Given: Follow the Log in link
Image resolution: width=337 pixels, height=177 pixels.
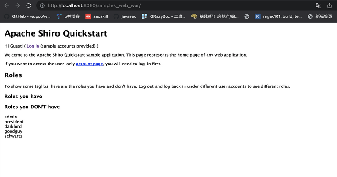Looking at the screenshot, I should pyautogui.click(x=33, y=46).
